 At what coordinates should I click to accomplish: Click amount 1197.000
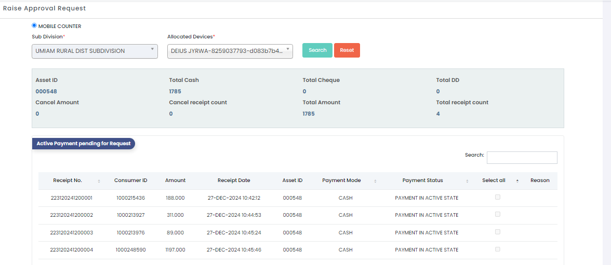tap(176, 250)
